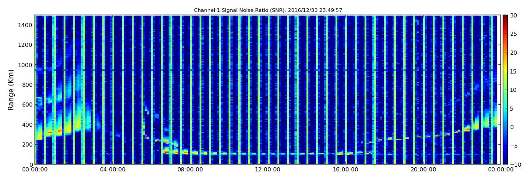Click the 1000 tick label on the range axis
The width and height of the screenshot is (530, 187).
26,65
